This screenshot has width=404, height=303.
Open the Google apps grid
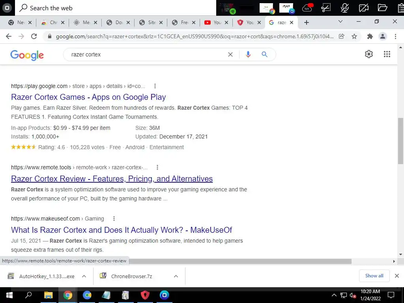click(x=387, y=54)
